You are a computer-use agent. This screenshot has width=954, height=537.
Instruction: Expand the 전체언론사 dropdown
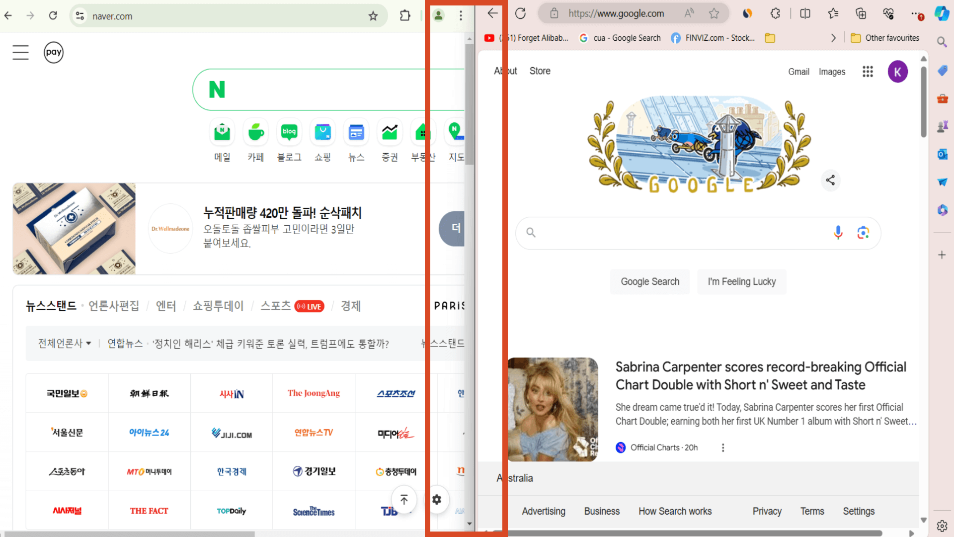(x=65, y=344)
